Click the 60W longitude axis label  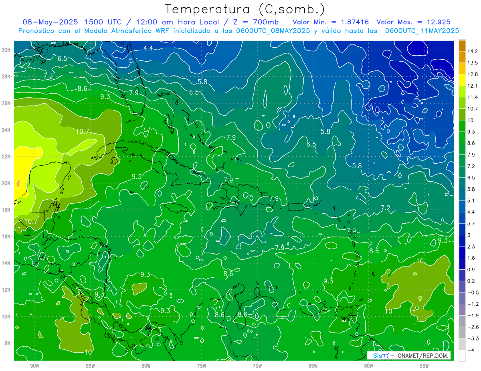coord(369,366)
